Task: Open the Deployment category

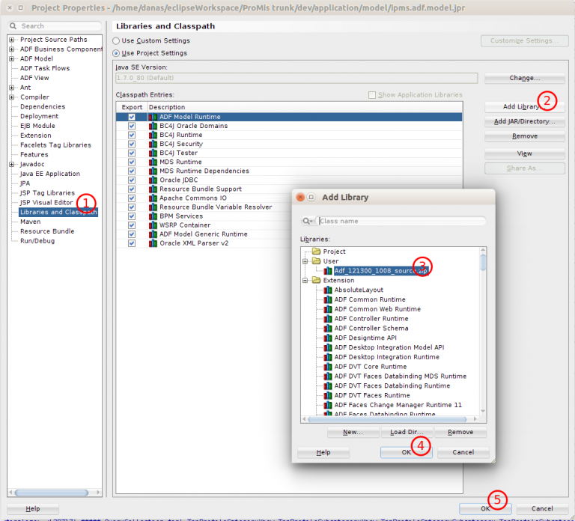Action: pos(39,117)
